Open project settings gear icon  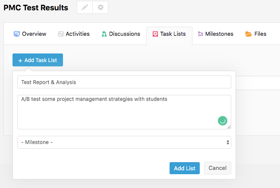click(x=101, y=7)
